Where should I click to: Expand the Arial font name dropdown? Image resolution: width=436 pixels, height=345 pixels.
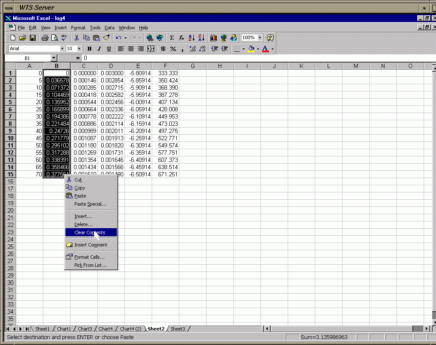62,49
